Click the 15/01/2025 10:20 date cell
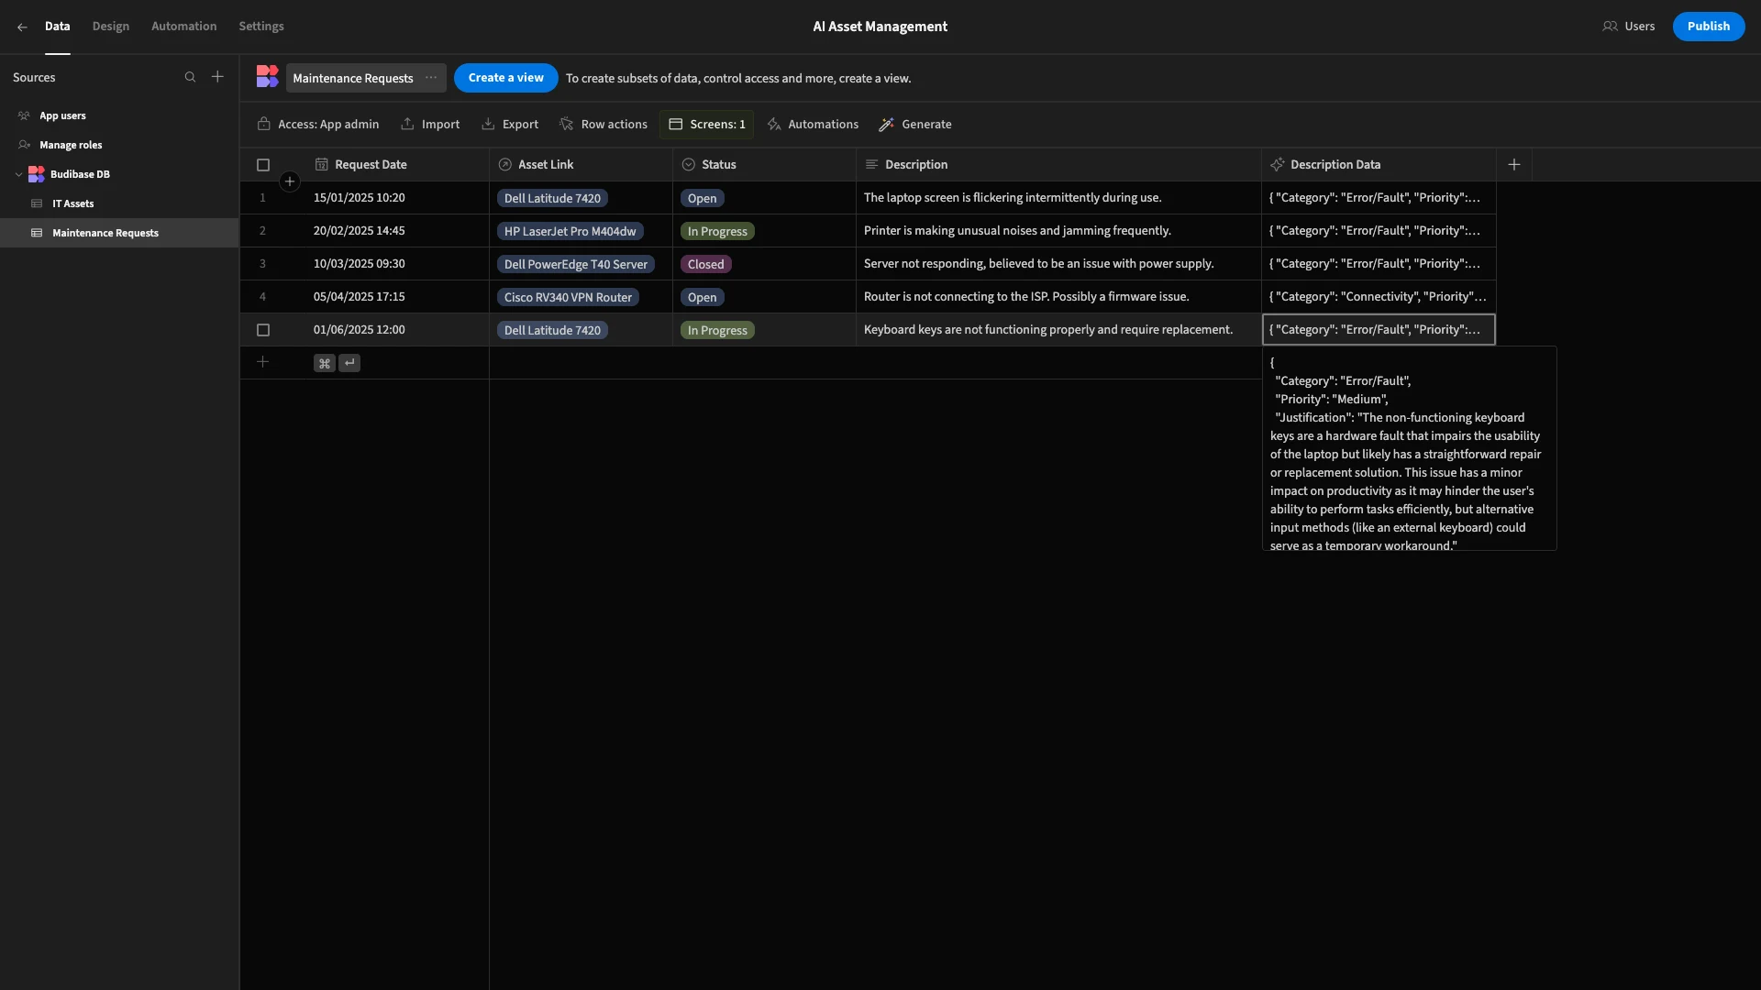This screenshot has height=990, width=1761. [397, 198]
